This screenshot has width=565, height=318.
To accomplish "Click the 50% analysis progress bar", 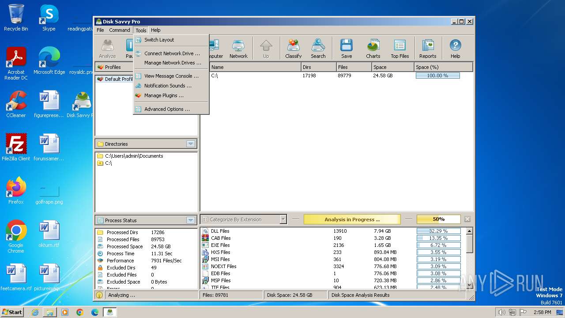I will click(438, 219).
